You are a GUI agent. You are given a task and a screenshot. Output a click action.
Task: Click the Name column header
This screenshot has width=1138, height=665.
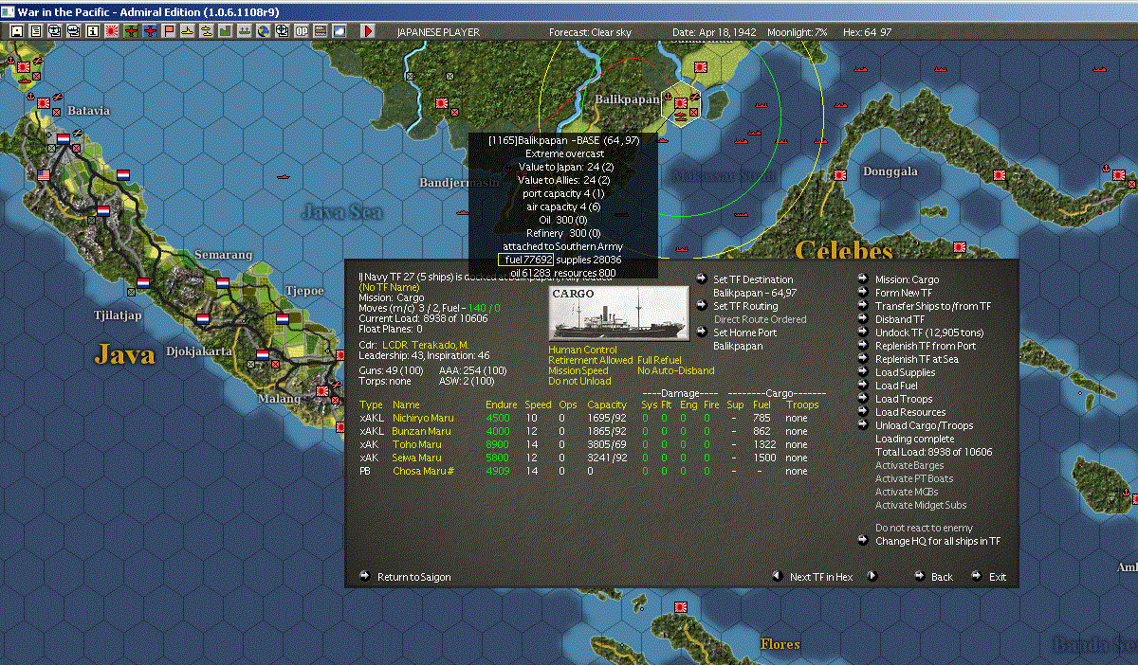[x=405, y=404]
